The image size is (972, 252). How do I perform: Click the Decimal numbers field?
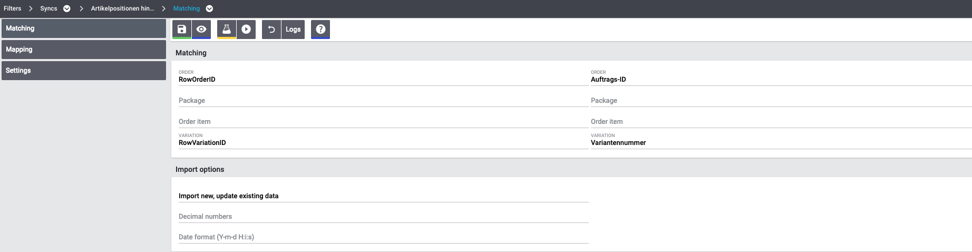pos(383,217)
